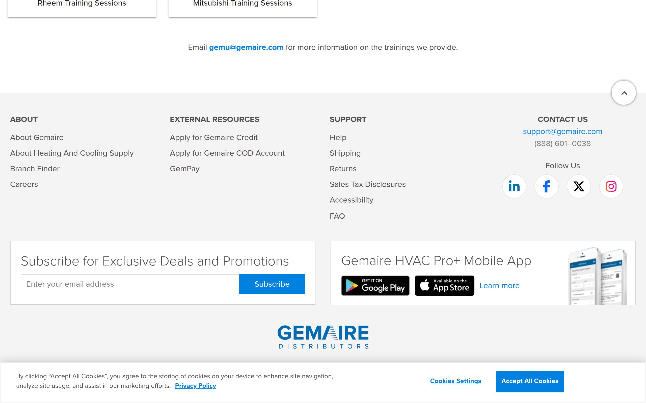Image resolution: width=646 pixels, height=403 pixels.
Task: Open Gemaire LinkedIn page icon
Action: point(514,186)
